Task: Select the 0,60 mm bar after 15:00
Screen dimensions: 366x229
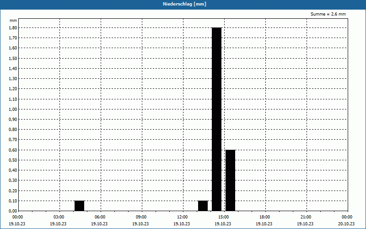Action: coord(230,180)
